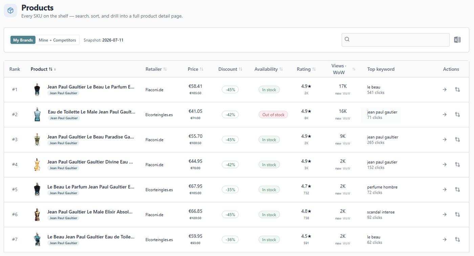The width and height of the screenshot is (474, 256).
Task: Click the 'perfume hombre' top keyword
Action: tap(382, 187)
